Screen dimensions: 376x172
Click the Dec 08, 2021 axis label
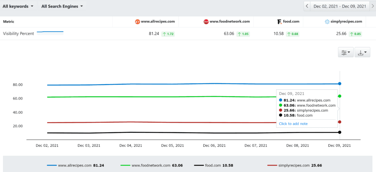(298, 145)
